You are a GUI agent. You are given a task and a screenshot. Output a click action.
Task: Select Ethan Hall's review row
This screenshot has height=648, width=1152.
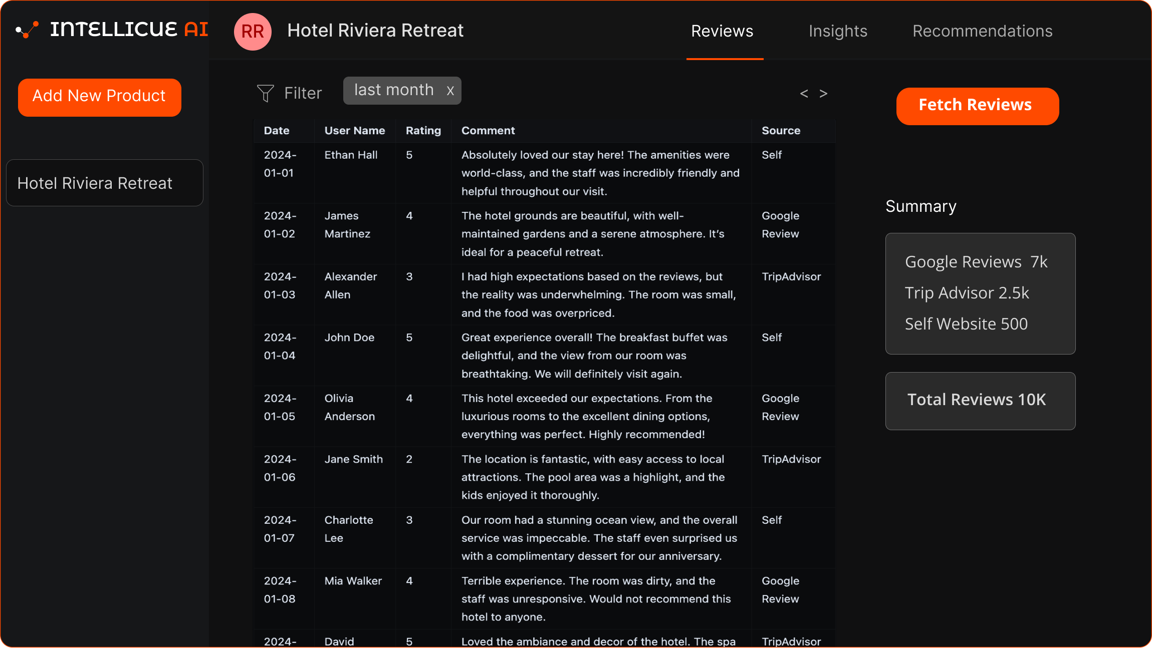click(x=545, y=173)
